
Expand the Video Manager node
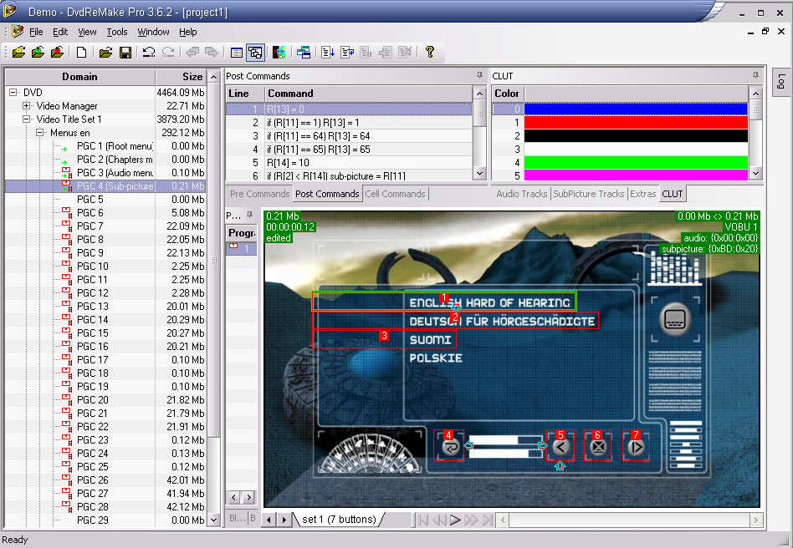[x=26, y=106]
